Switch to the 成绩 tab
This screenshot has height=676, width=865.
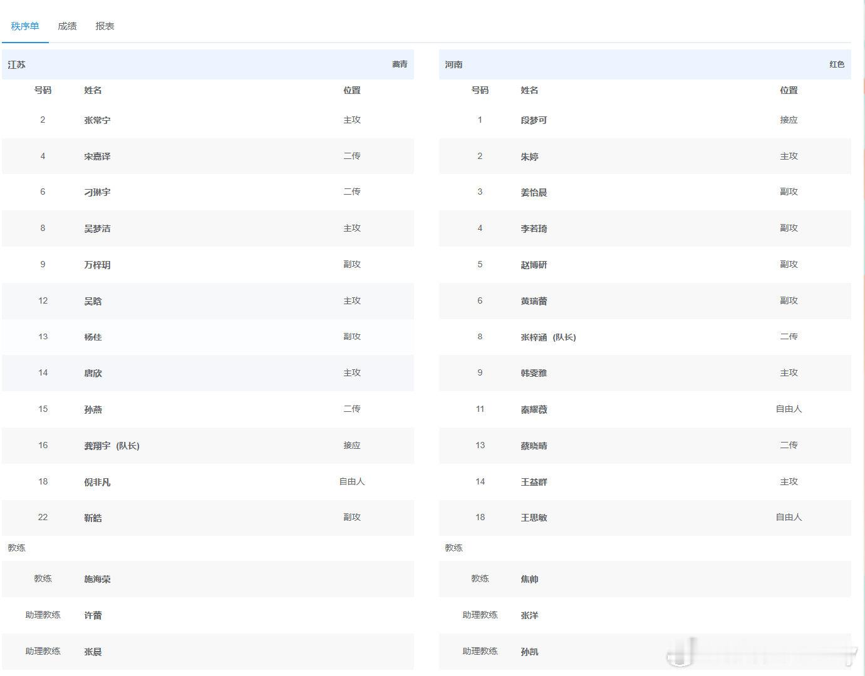(67, 26)
